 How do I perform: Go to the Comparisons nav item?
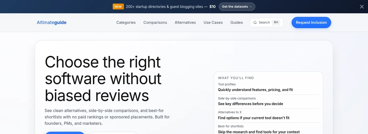[155, 23]
